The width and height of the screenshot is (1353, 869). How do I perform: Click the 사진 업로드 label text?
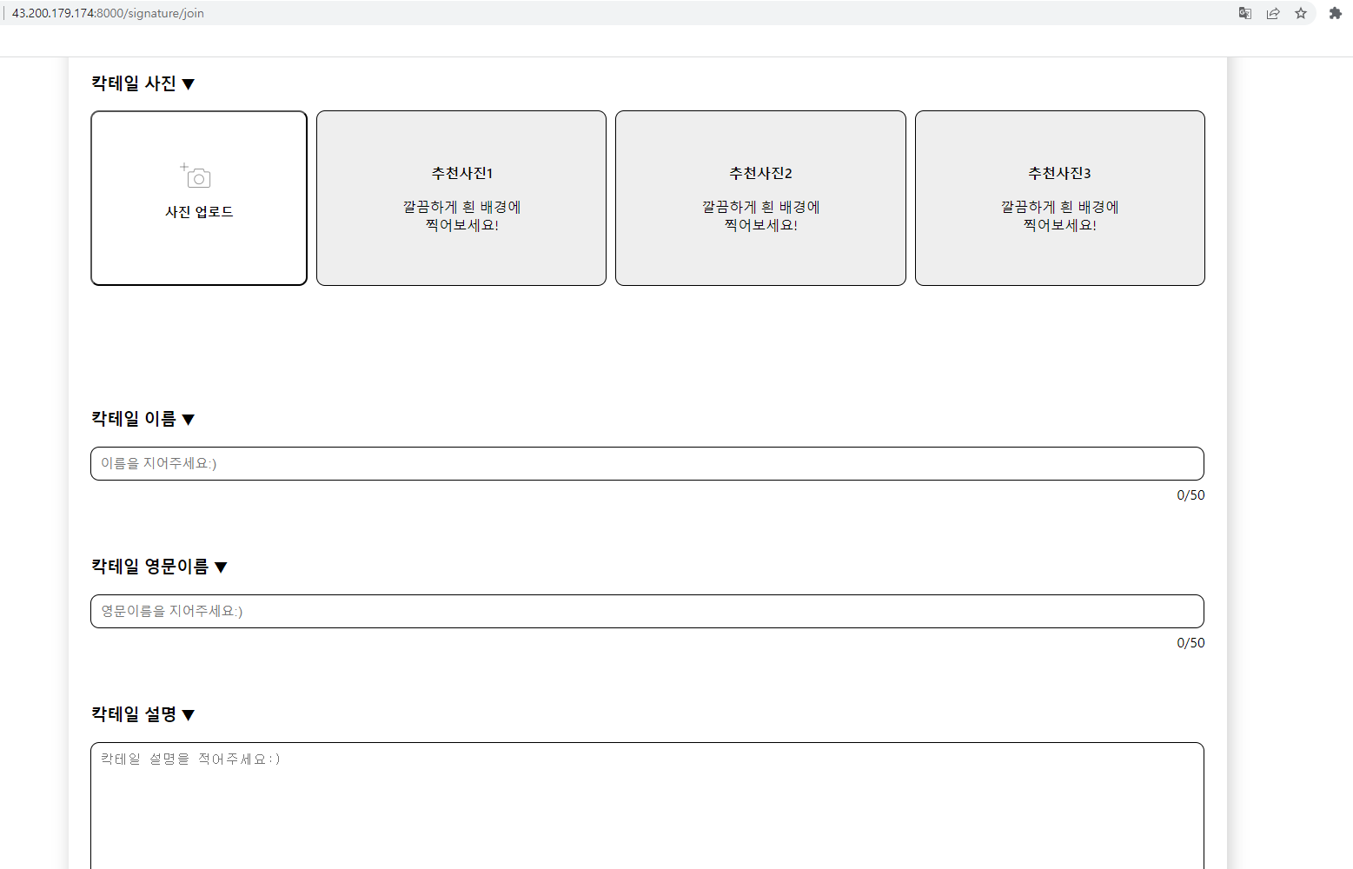pos(198,210)
